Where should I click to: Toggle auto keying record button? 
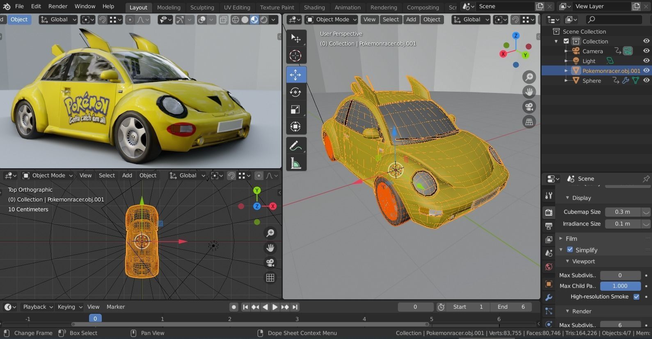click(x=234, y=307)
